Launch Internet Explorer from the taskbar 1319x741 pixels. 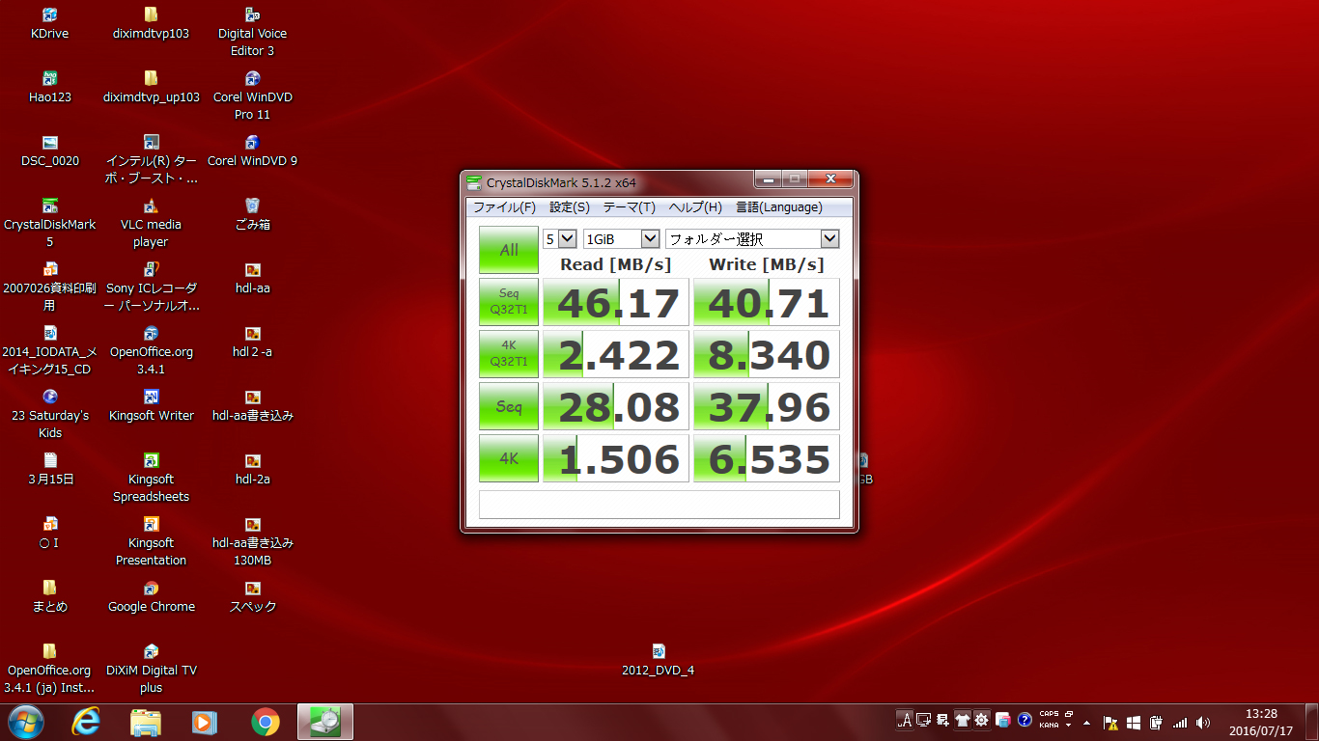86,722
